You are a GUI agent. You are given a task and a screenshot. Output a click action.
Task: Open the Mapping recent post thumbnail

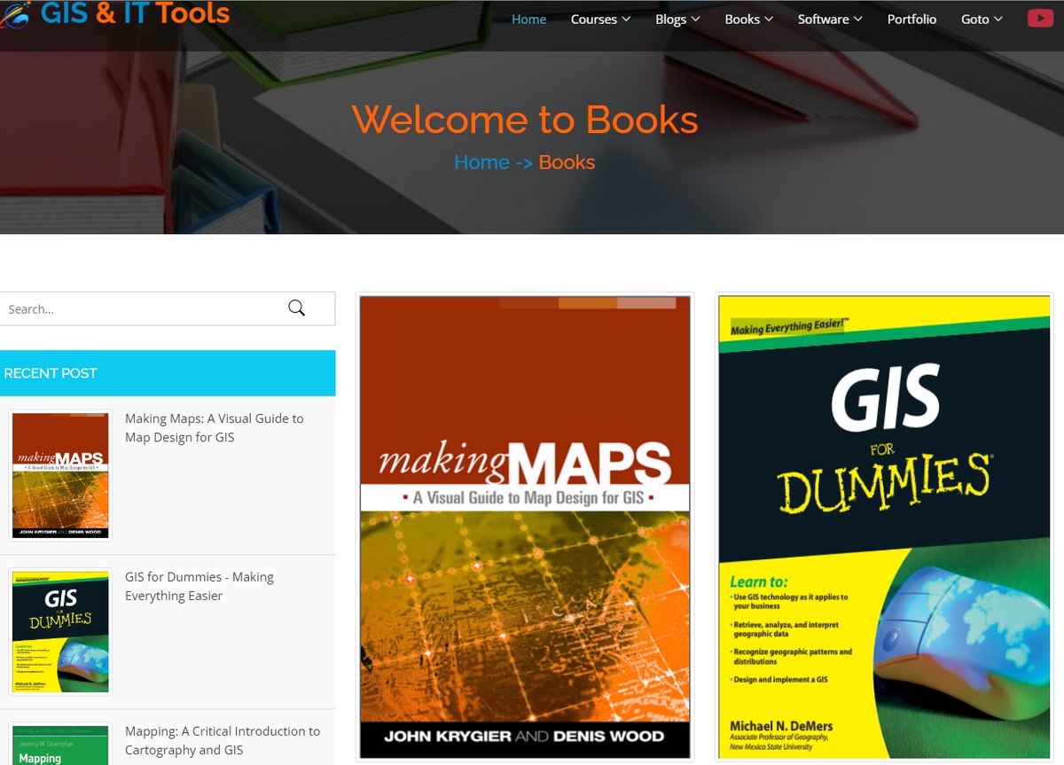point(60,745)
